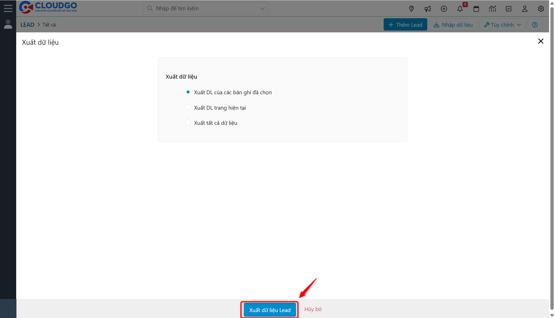Open the hamburger menu
Image resolution: width=555 pixels, height=318 pixels.
pos(8,8)
